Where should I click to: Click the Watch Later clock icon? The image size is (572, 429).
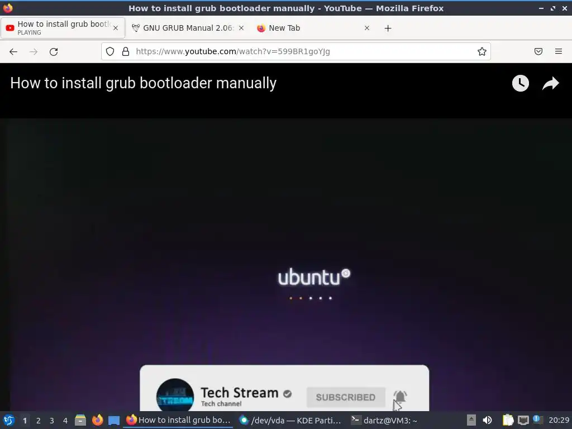click(520, 83)
